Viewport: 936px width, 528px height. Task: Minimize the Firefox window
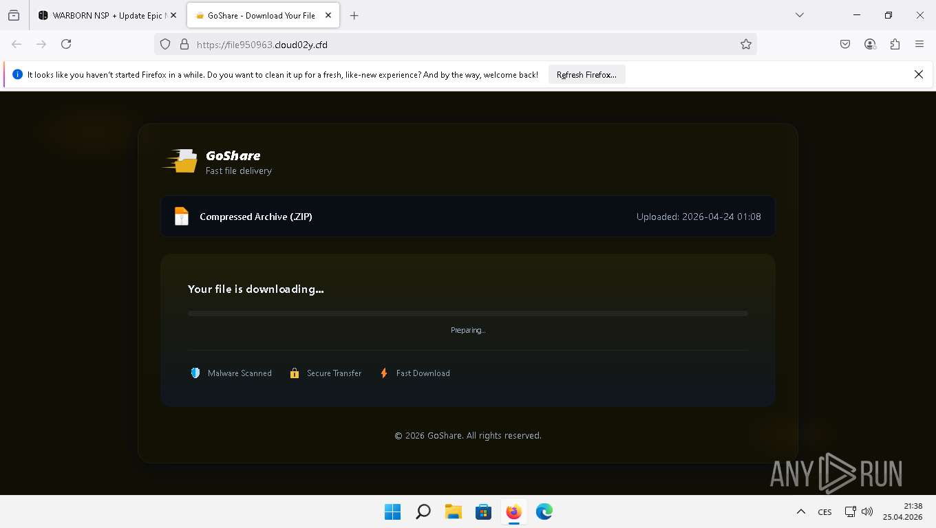point(857,15)
